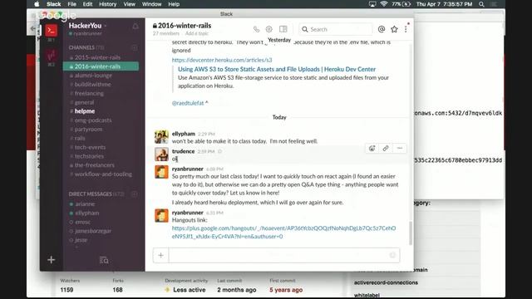Click the notifications bell icon in sidebar
Image resolution: width=532 pixels, height=299 pixels.
point(135,27)
